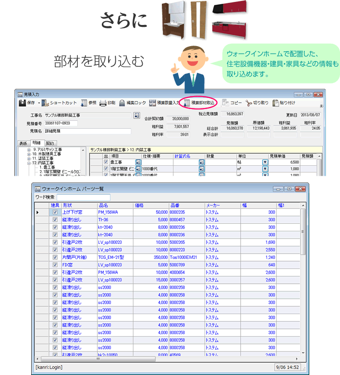Sort by the 品名 column header
Viewport: 340px width, 375px height.
(x=115, y=205)
